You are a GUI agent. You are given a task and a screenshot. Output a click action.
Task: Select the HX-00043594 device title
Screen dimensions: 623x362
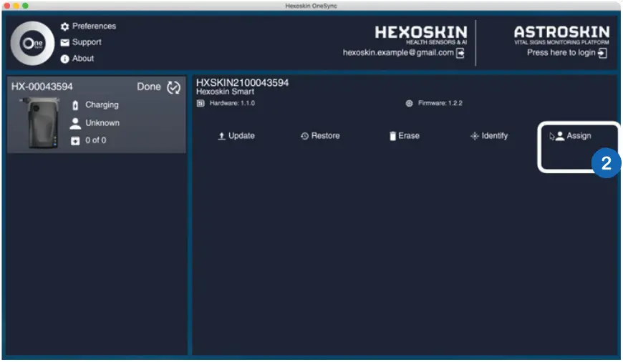42,87
